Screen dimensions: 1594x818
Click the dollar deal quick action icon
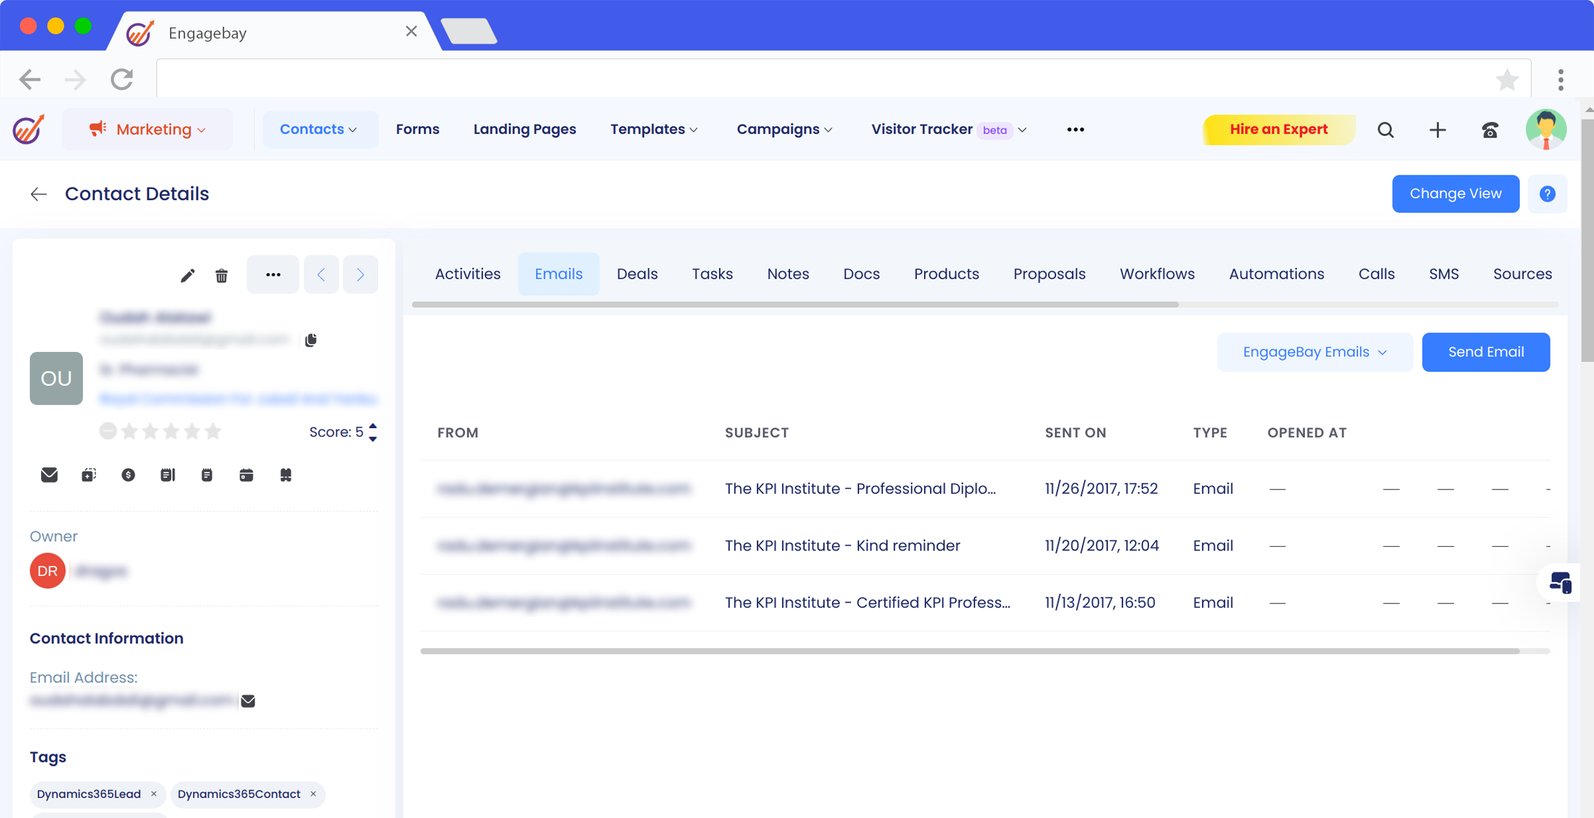[x=128, y=475]
